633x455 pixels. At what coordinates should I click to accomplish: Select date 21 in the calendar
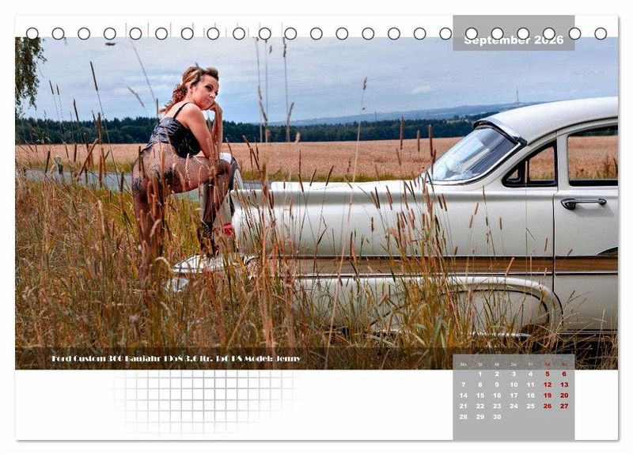(x=464, y=406)
